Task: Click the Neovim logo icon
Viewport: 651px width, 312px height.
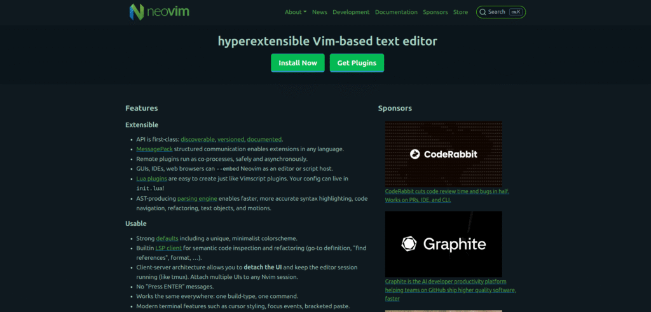Action: point(135,11)
